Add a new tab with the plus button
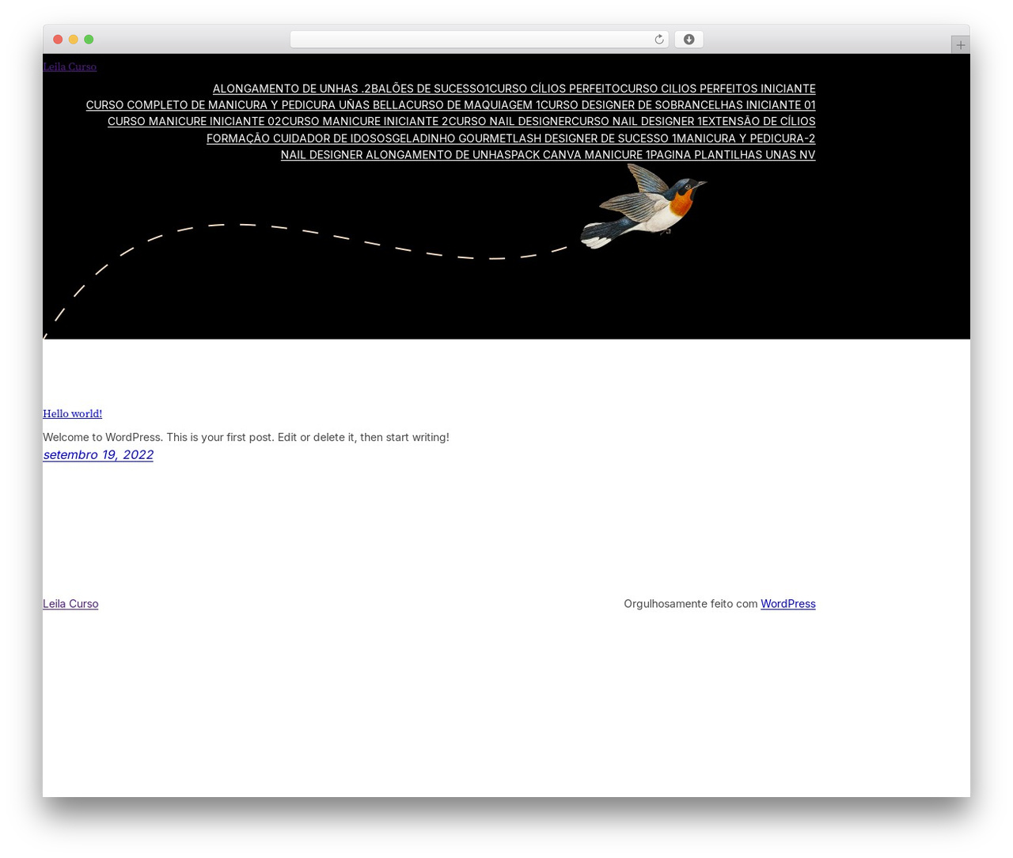The width and height of the screenshot is (1013, 858). pyautogui.click(x=960, y=45)
